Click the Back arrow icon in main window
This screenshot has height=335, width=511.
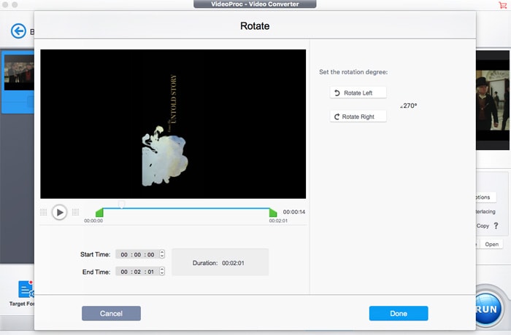(x=18, y=31)
